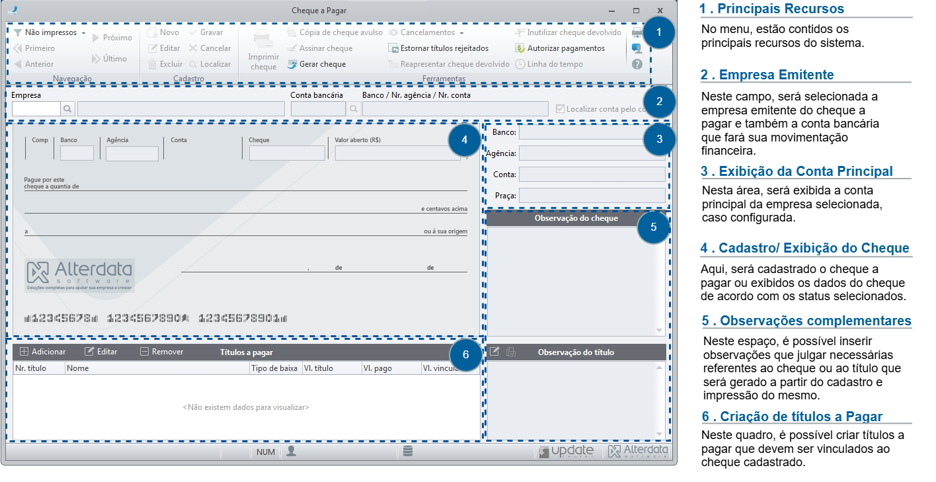Click Estornar títulos rejeitados
The height and width of the screenshot is (482, 936).
[x=438, y=48]
